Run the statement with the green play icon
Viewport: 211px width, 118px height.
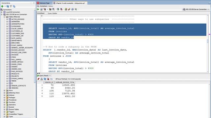pyautogui.click(x=38, y=9)
